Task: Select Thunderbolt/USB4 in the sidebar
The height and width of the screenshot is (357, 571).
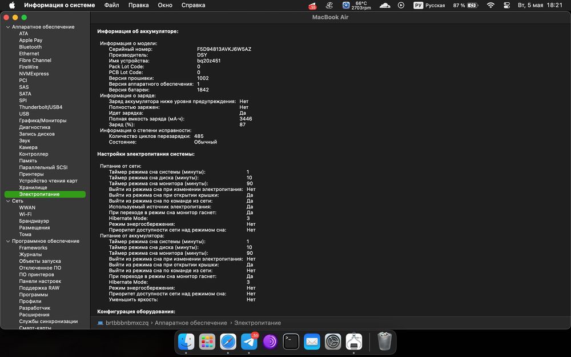Action: 41,107
